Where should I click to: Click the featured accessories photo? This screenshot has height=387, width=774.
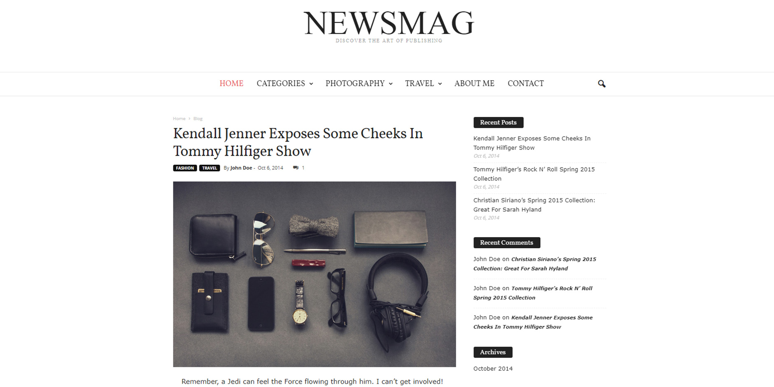(x=314, y=274)
